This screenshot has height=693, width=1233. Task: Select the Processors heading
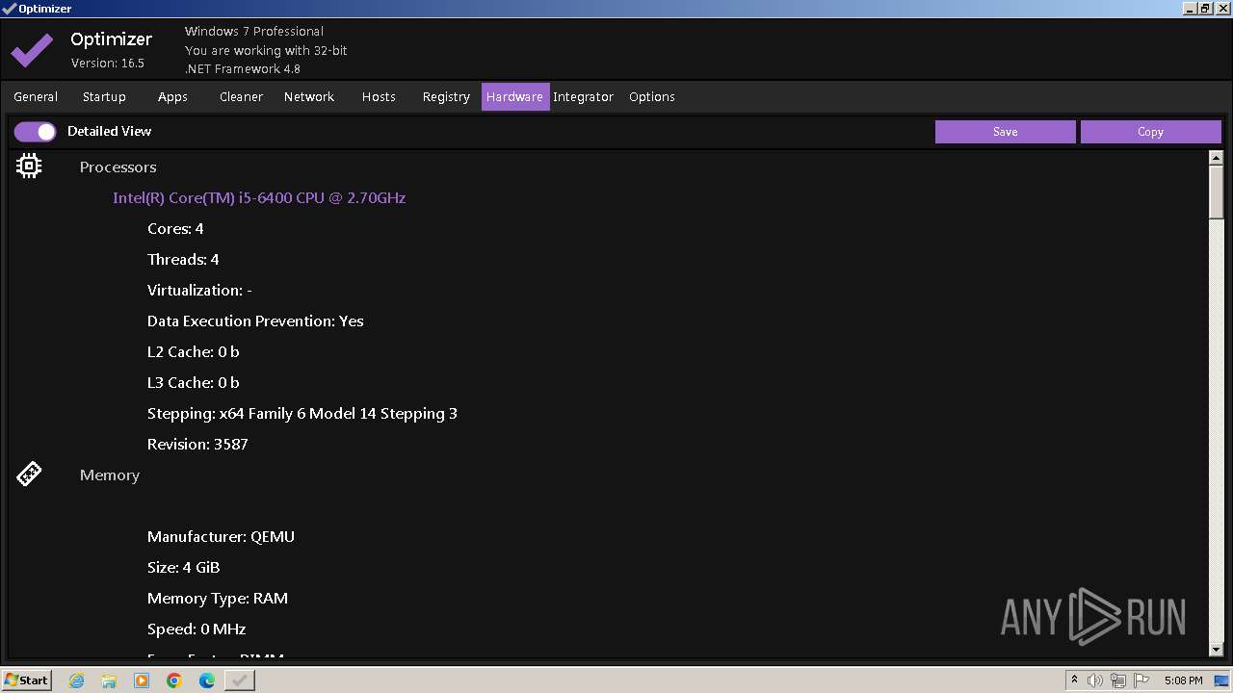pyautogui.click(x=118, y=167)
